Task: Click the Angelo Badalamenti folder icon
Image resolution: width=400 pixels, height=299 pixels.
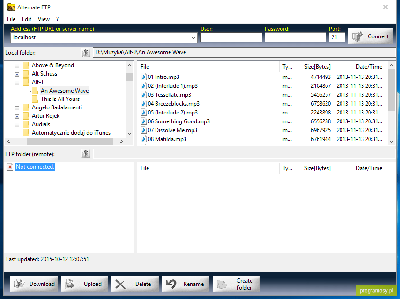Action: [26, 107]
